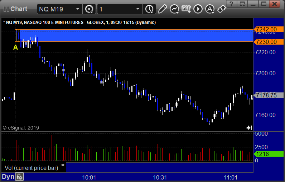Click the 11:01 time axis label
The width and height of the screenshot is (285, 182).
(x=231, y=177)
